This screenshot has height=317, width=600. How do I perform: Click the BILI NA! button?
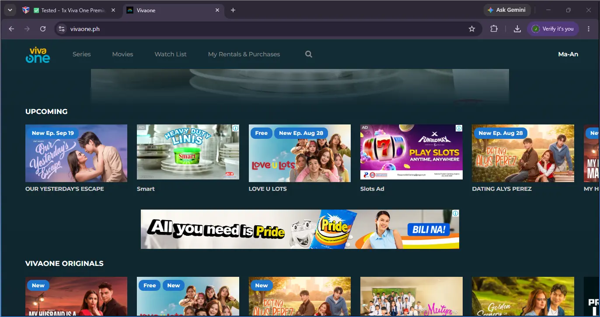pyautogui.click(x=429, y=229)
